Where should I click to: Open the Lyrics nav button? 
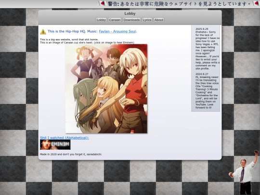point(147,20)
